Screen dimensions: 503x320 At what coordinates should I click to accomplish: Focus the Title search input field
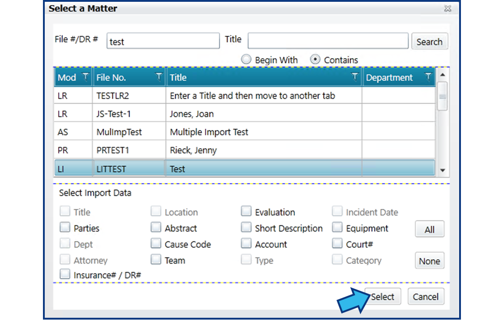point(328,41)
